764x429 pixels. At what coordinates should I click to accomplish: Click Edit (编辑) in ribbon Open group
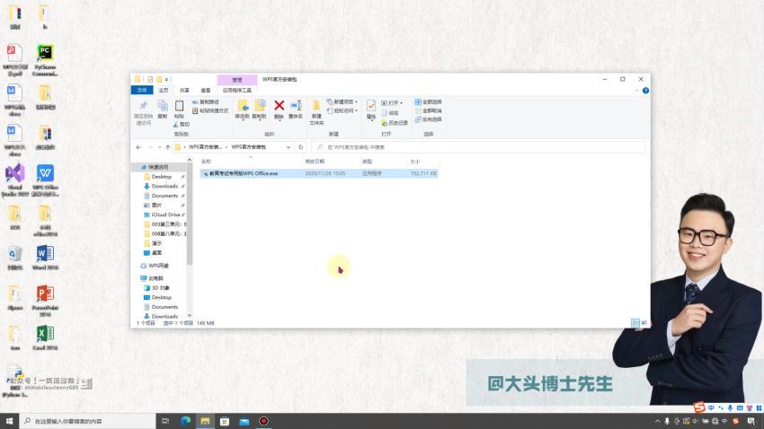390,113
